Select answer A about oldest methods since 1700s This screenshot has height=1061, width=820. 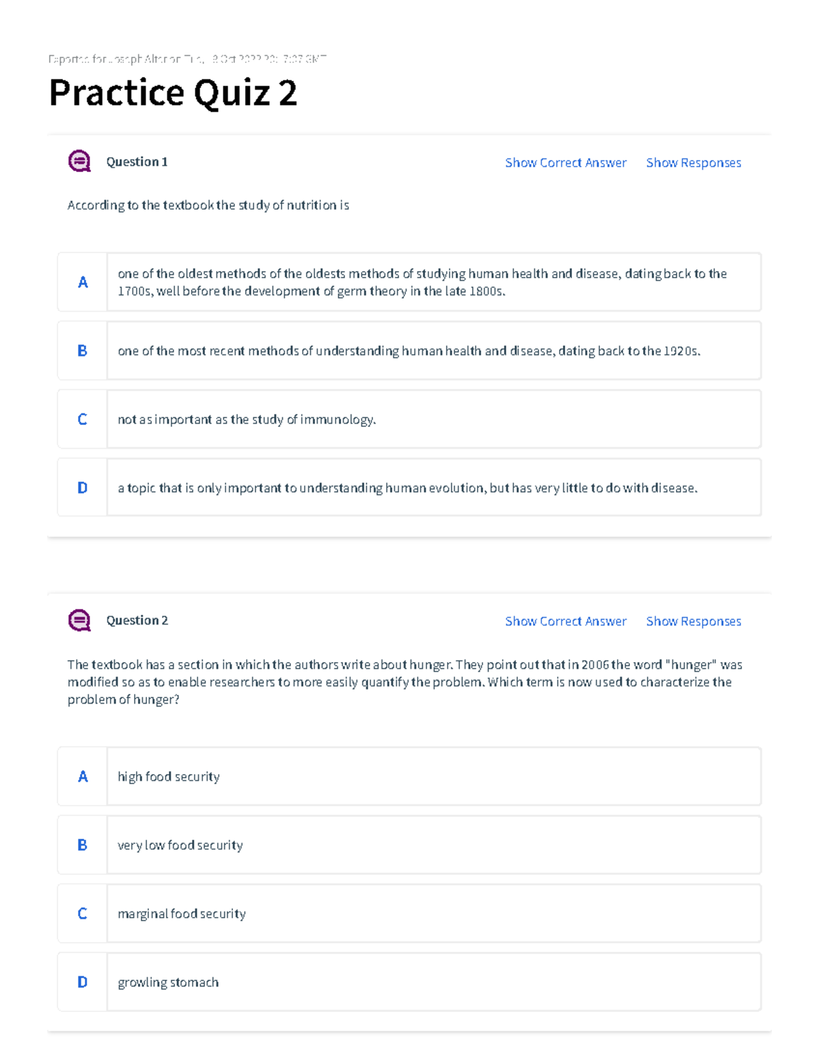click(x=409, y=282)
